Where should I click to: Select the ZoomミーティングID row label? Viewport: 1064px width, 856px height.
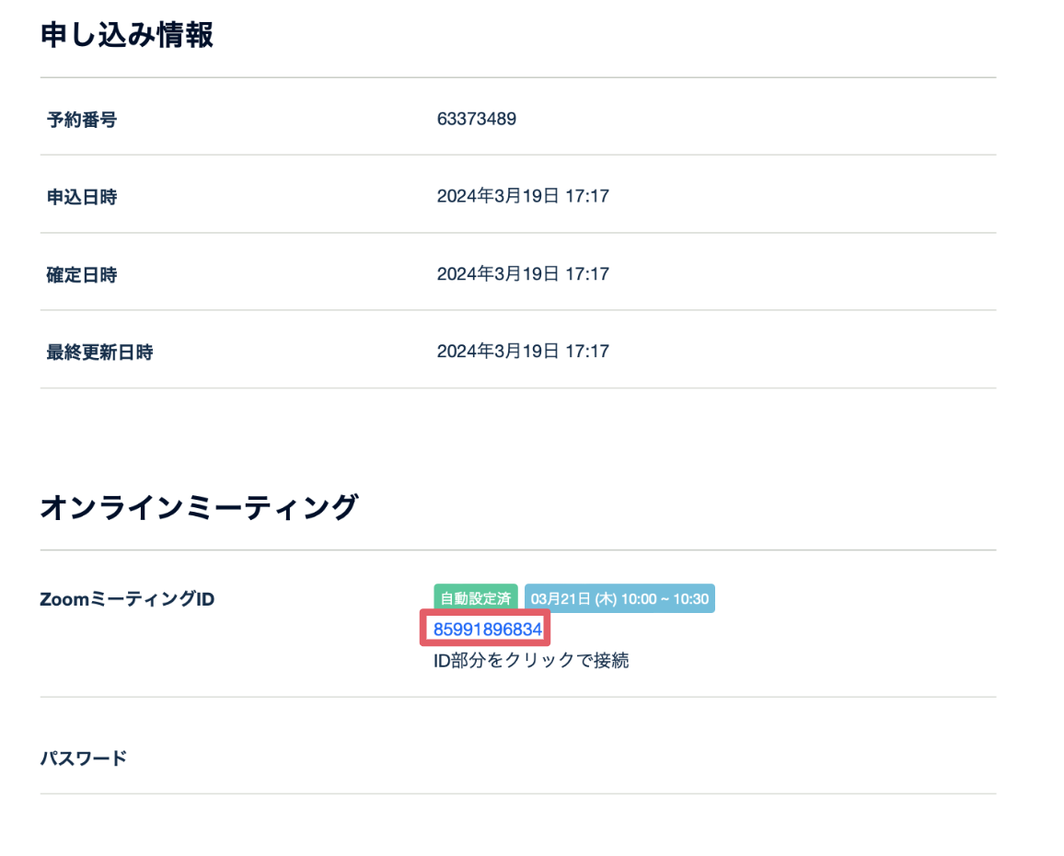pos(127,599)
